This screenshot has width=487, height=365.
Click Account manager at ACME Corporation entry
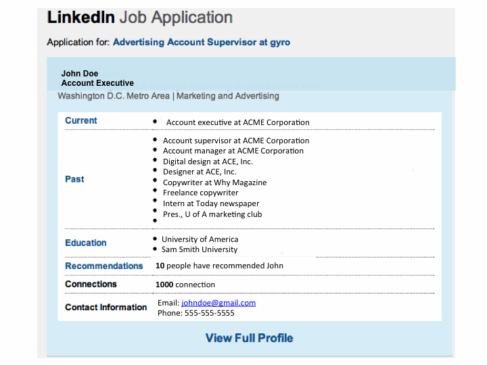(x=233, y=151)
